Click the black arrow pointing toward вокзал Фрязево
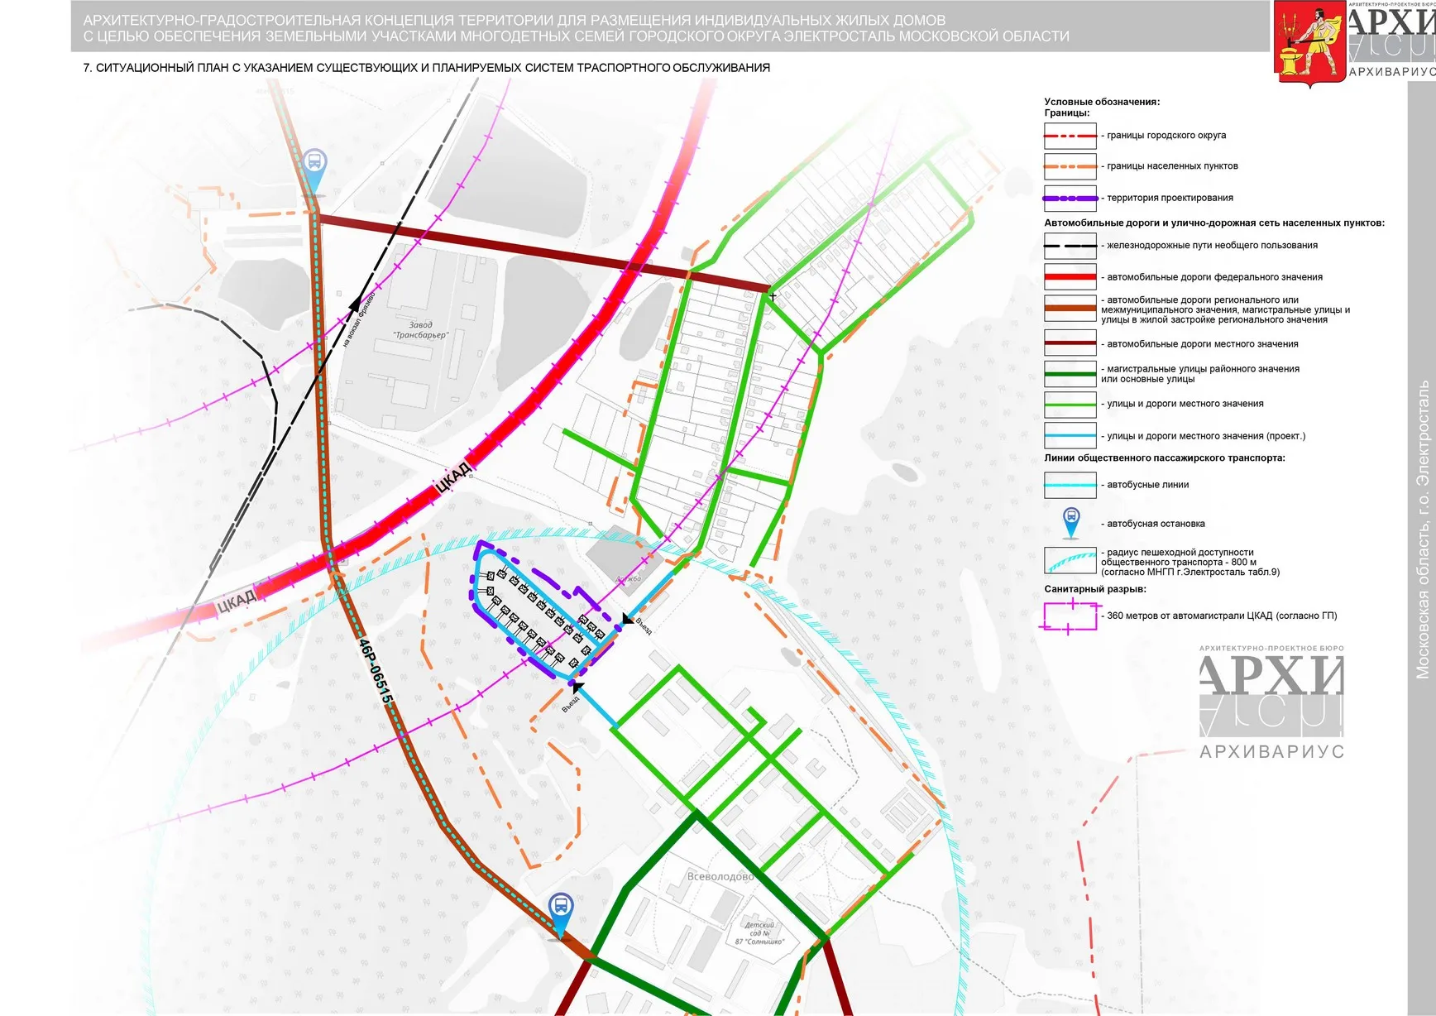 (357, 304)
